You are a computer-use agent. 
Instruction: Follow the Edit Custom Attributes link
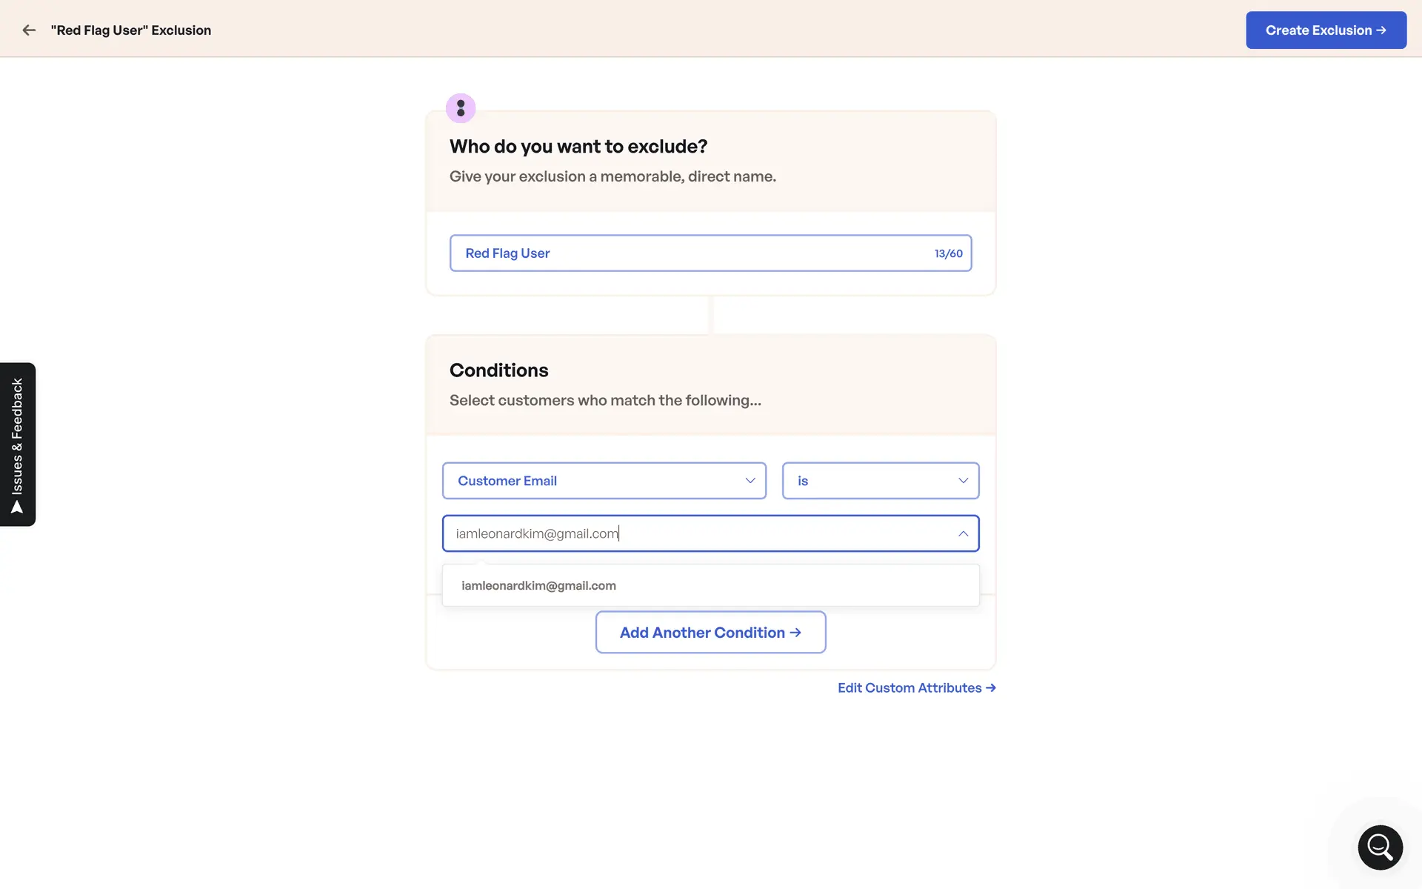[x=916, y=687]
